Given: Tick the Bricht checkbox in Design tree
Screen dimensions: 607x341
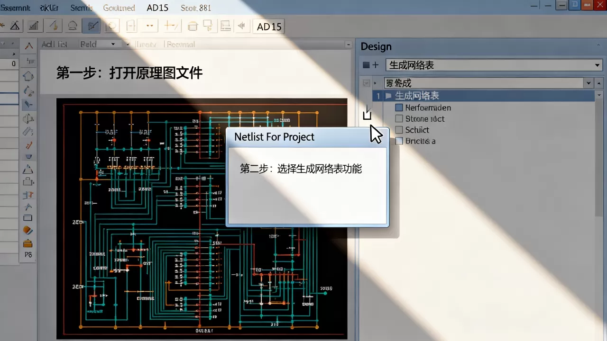Looking at the screenshot, I should (399, 141).
